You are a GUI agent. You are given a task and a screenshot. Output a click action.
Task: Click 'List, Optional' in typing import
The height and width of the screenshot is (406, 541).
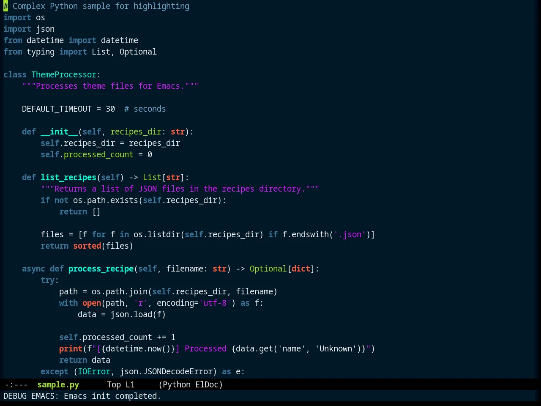click(124, 52)
